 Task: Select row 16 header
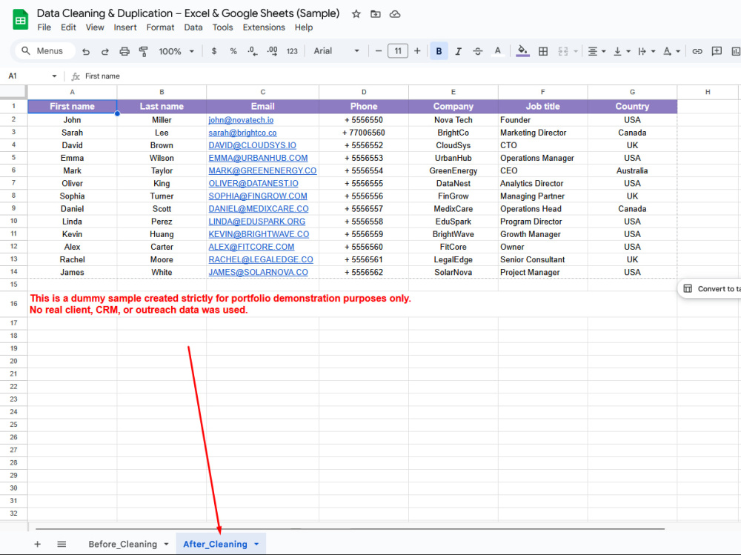[13, 304]
